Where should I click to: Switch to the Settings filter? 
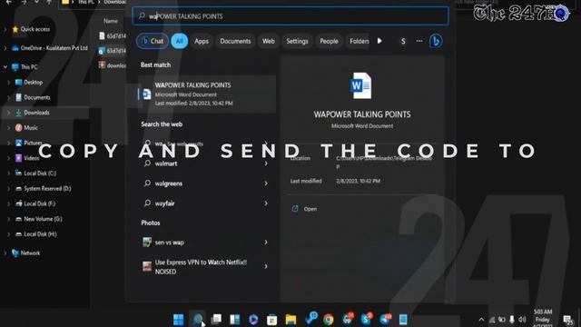pos(297,41)
